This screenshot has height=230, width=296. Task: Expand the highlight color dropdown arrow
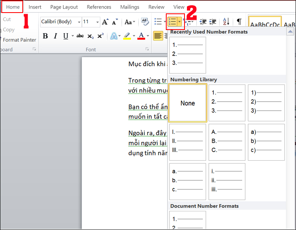pyautogui.click(x=134, y=36)
